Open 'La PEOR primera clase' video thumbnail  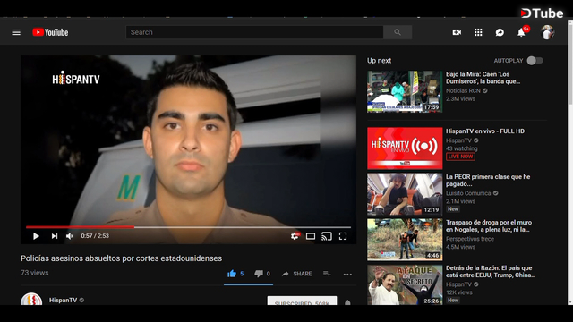(405, 194)
